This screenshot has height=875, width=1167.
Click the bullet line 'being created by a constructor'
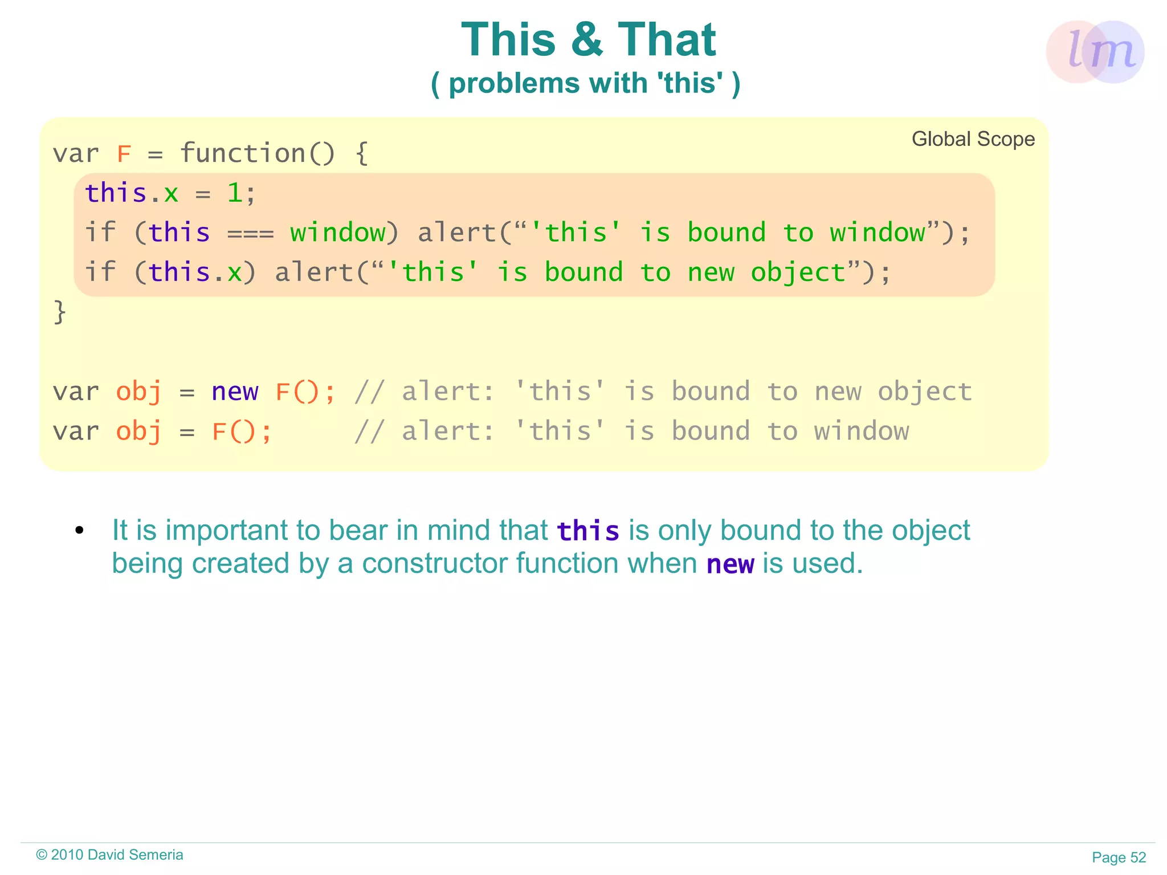487,564
